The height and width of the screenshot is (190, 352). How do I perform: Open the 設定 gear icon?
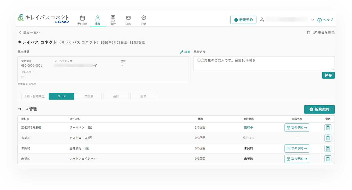[144, 18]
